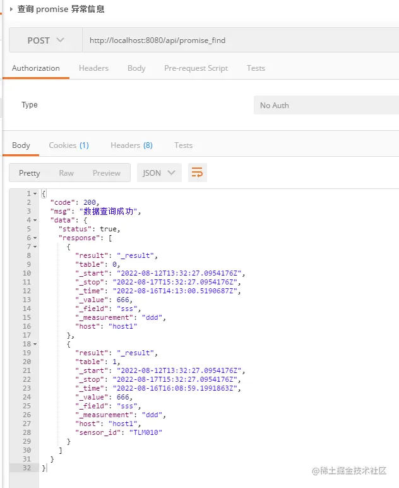Viewport: 399px width, 488px height.
Task: Open the response Tests tab
Action: pos(183,145)
